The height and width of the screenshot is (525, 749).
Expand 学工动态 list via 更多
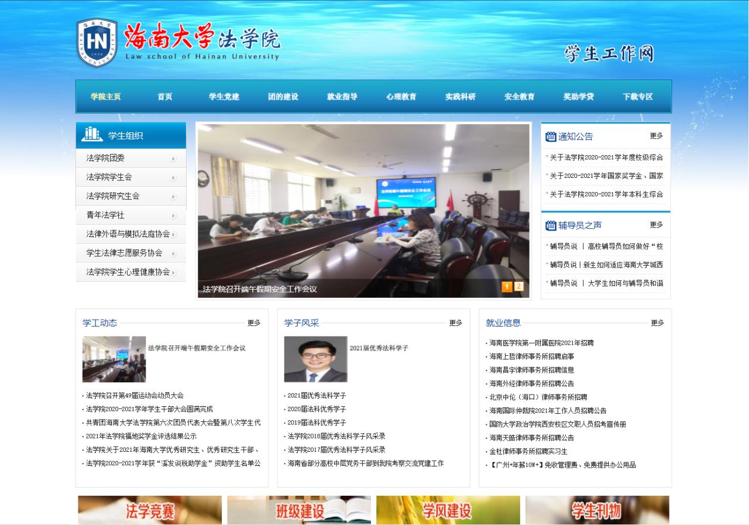click(x=254, y=323)
